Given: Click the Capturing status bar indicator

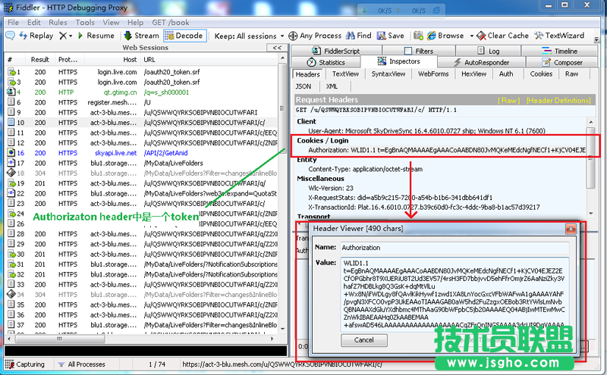Looking at the screenshot, I should point(26,364).
